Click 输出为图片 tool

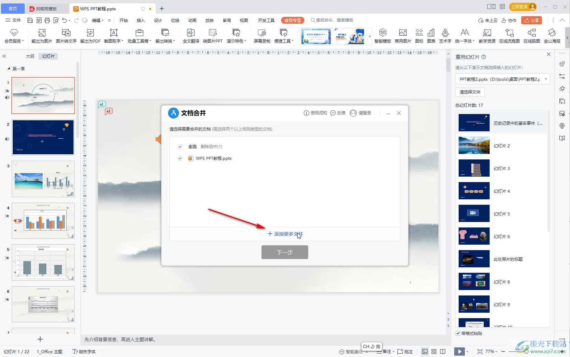click(x=42, y=36)
